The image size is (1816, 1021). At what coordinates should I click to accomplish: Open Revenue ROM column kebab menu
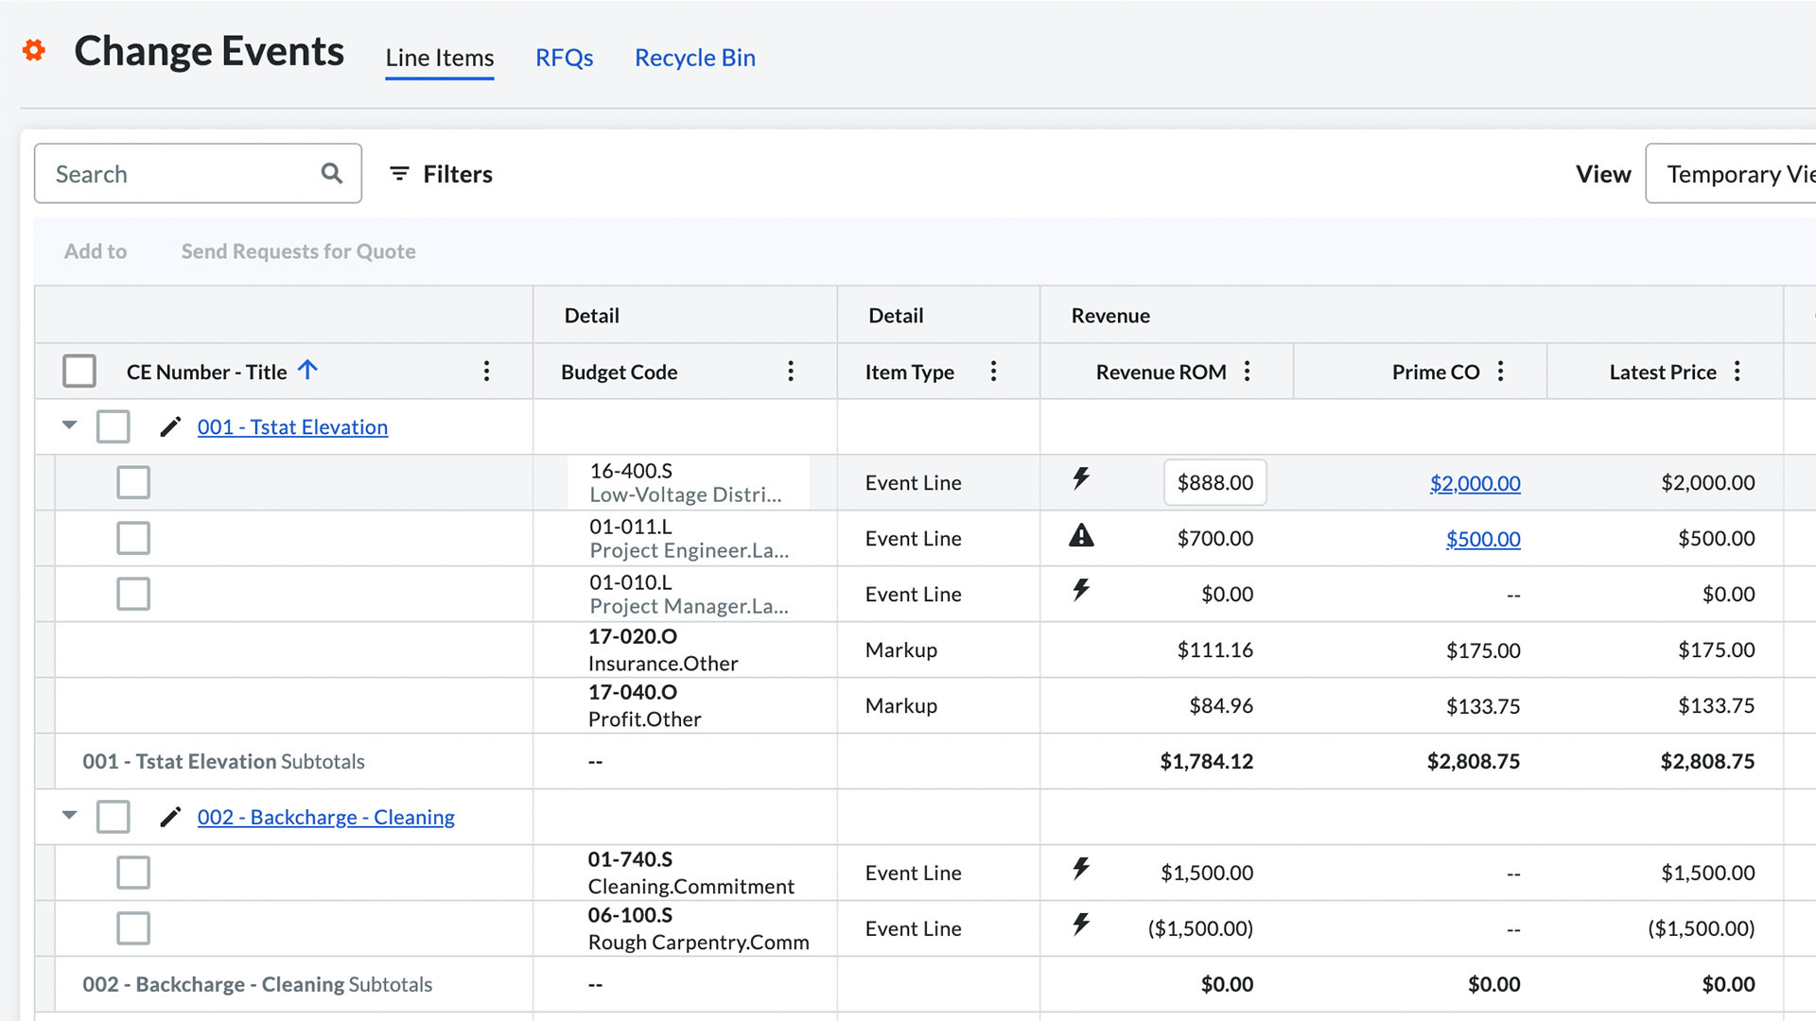pos(1248,372)
